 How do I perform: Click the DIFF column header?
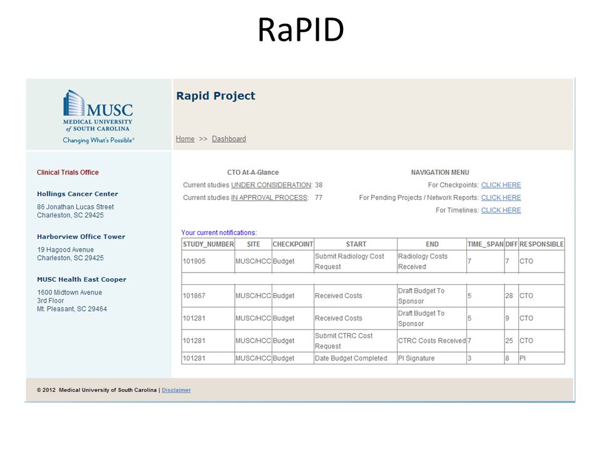pyautogui.click(x=511, y=244)
